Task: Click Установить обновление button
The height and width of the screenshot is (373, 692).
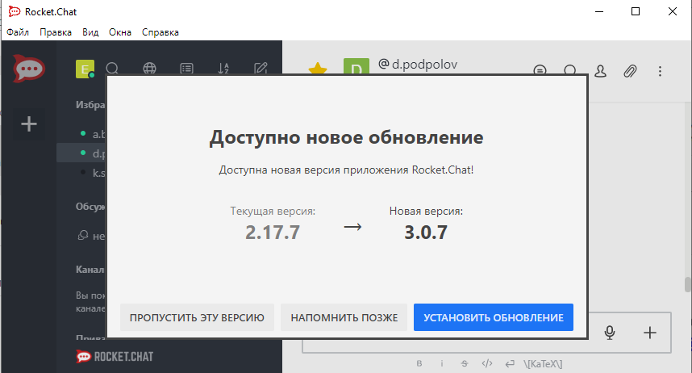Action: (494, 317)
